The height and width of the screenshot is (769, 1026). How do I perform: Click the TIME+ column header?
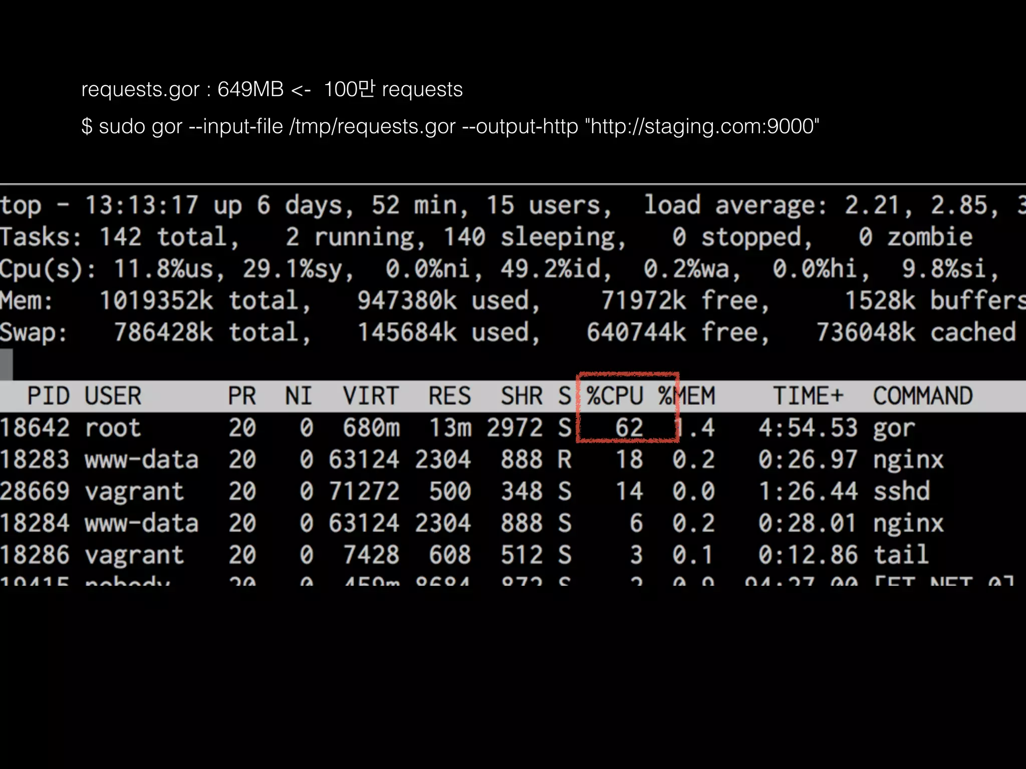[808, 396]
